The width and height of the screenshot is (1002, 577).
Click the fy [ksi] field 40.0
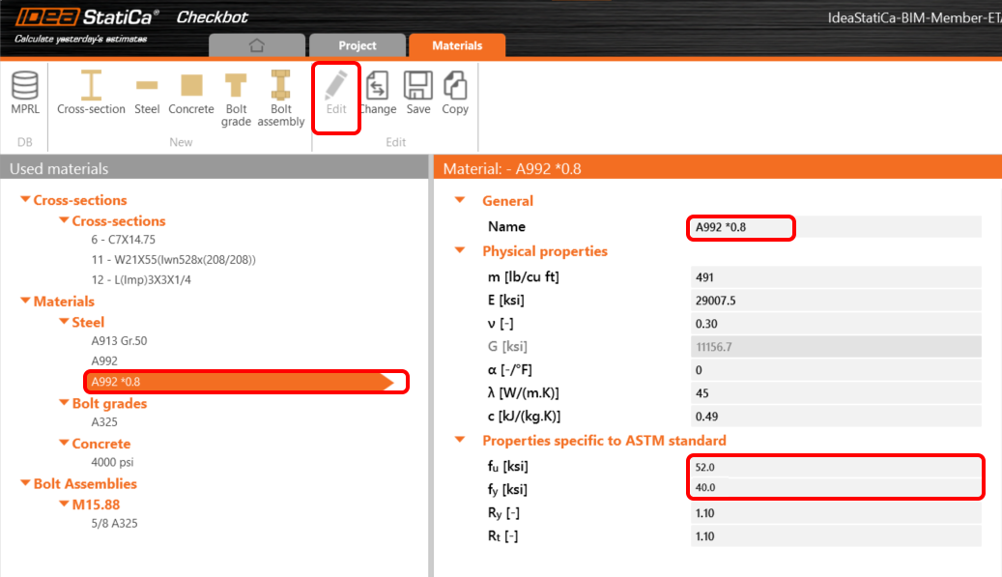tap(836, 487)
